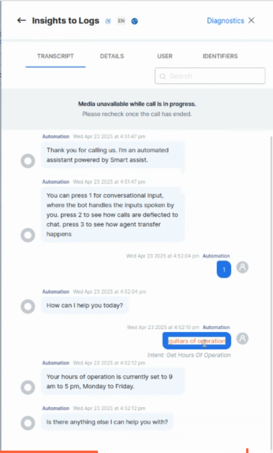Click the small blue refresh icon beside title
Image resolution: width=273 pixels, height=453 pixels.
(108, 21)
